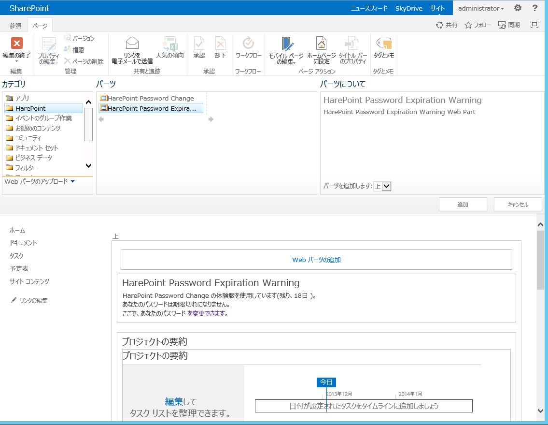Select the HarePoint category
This screenshot has height=425, width=548.
tap(43, 108)
